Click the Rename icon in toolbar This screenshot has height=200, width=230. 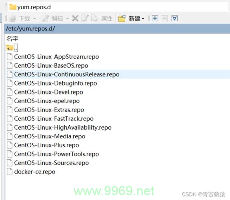85,18
